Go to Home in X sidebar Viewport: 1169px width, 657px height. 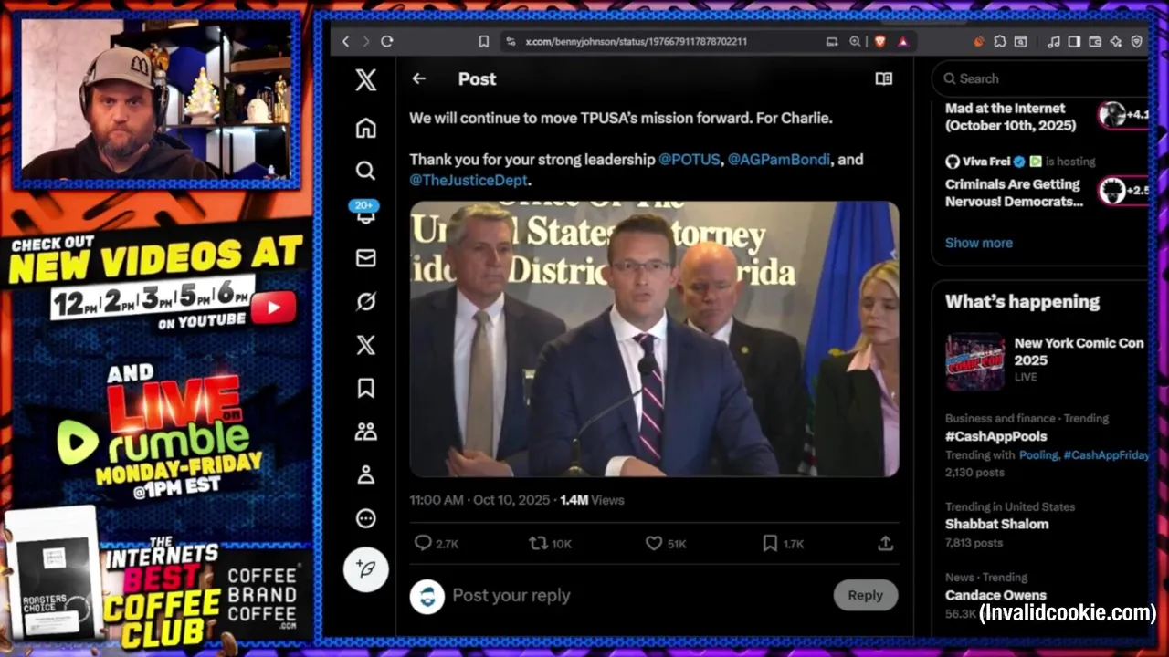click(x=366, y=128)
